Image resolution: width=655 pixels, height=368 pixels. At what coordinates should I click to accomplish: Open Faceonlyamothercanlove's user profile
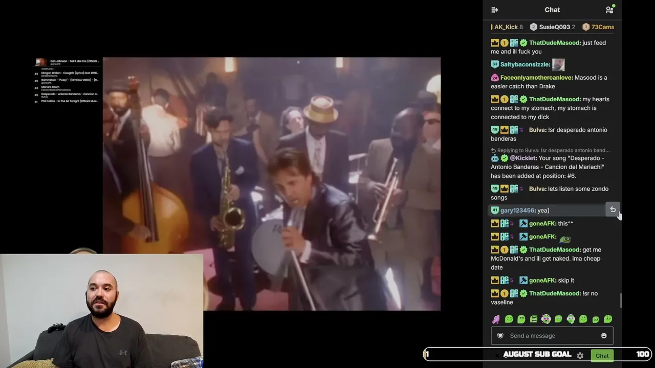tap(536, 78)
